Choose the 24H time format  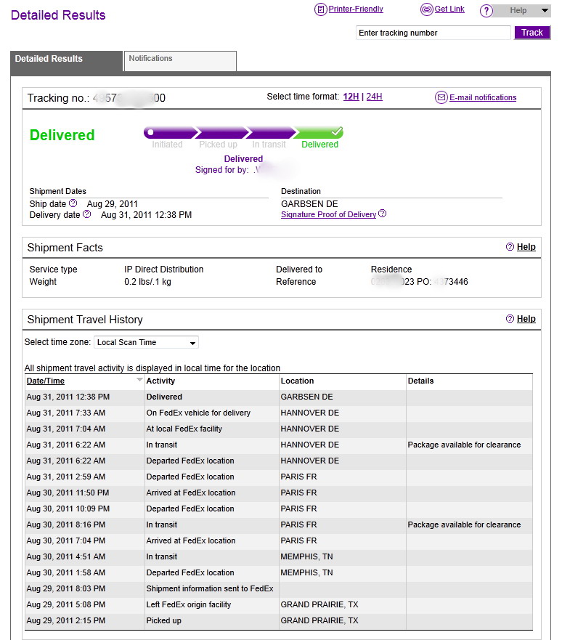[375, 97]
